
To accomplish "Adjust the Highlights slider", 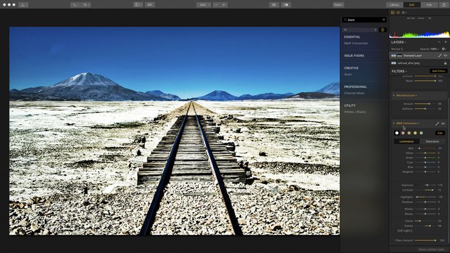I will click(x=425, y=197).
